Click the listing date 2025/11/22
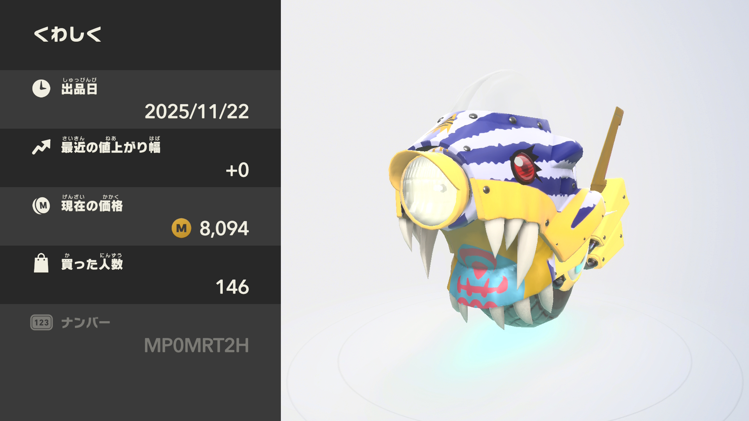Screen dimensions: 749x421 pyautogui.click(x=197, y=112)
